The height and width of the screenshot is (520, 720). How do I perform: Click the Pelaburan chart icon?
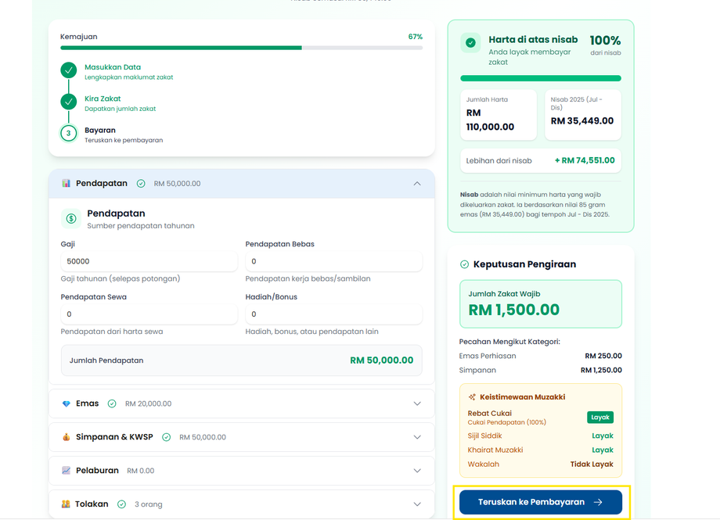pos(67,471)
